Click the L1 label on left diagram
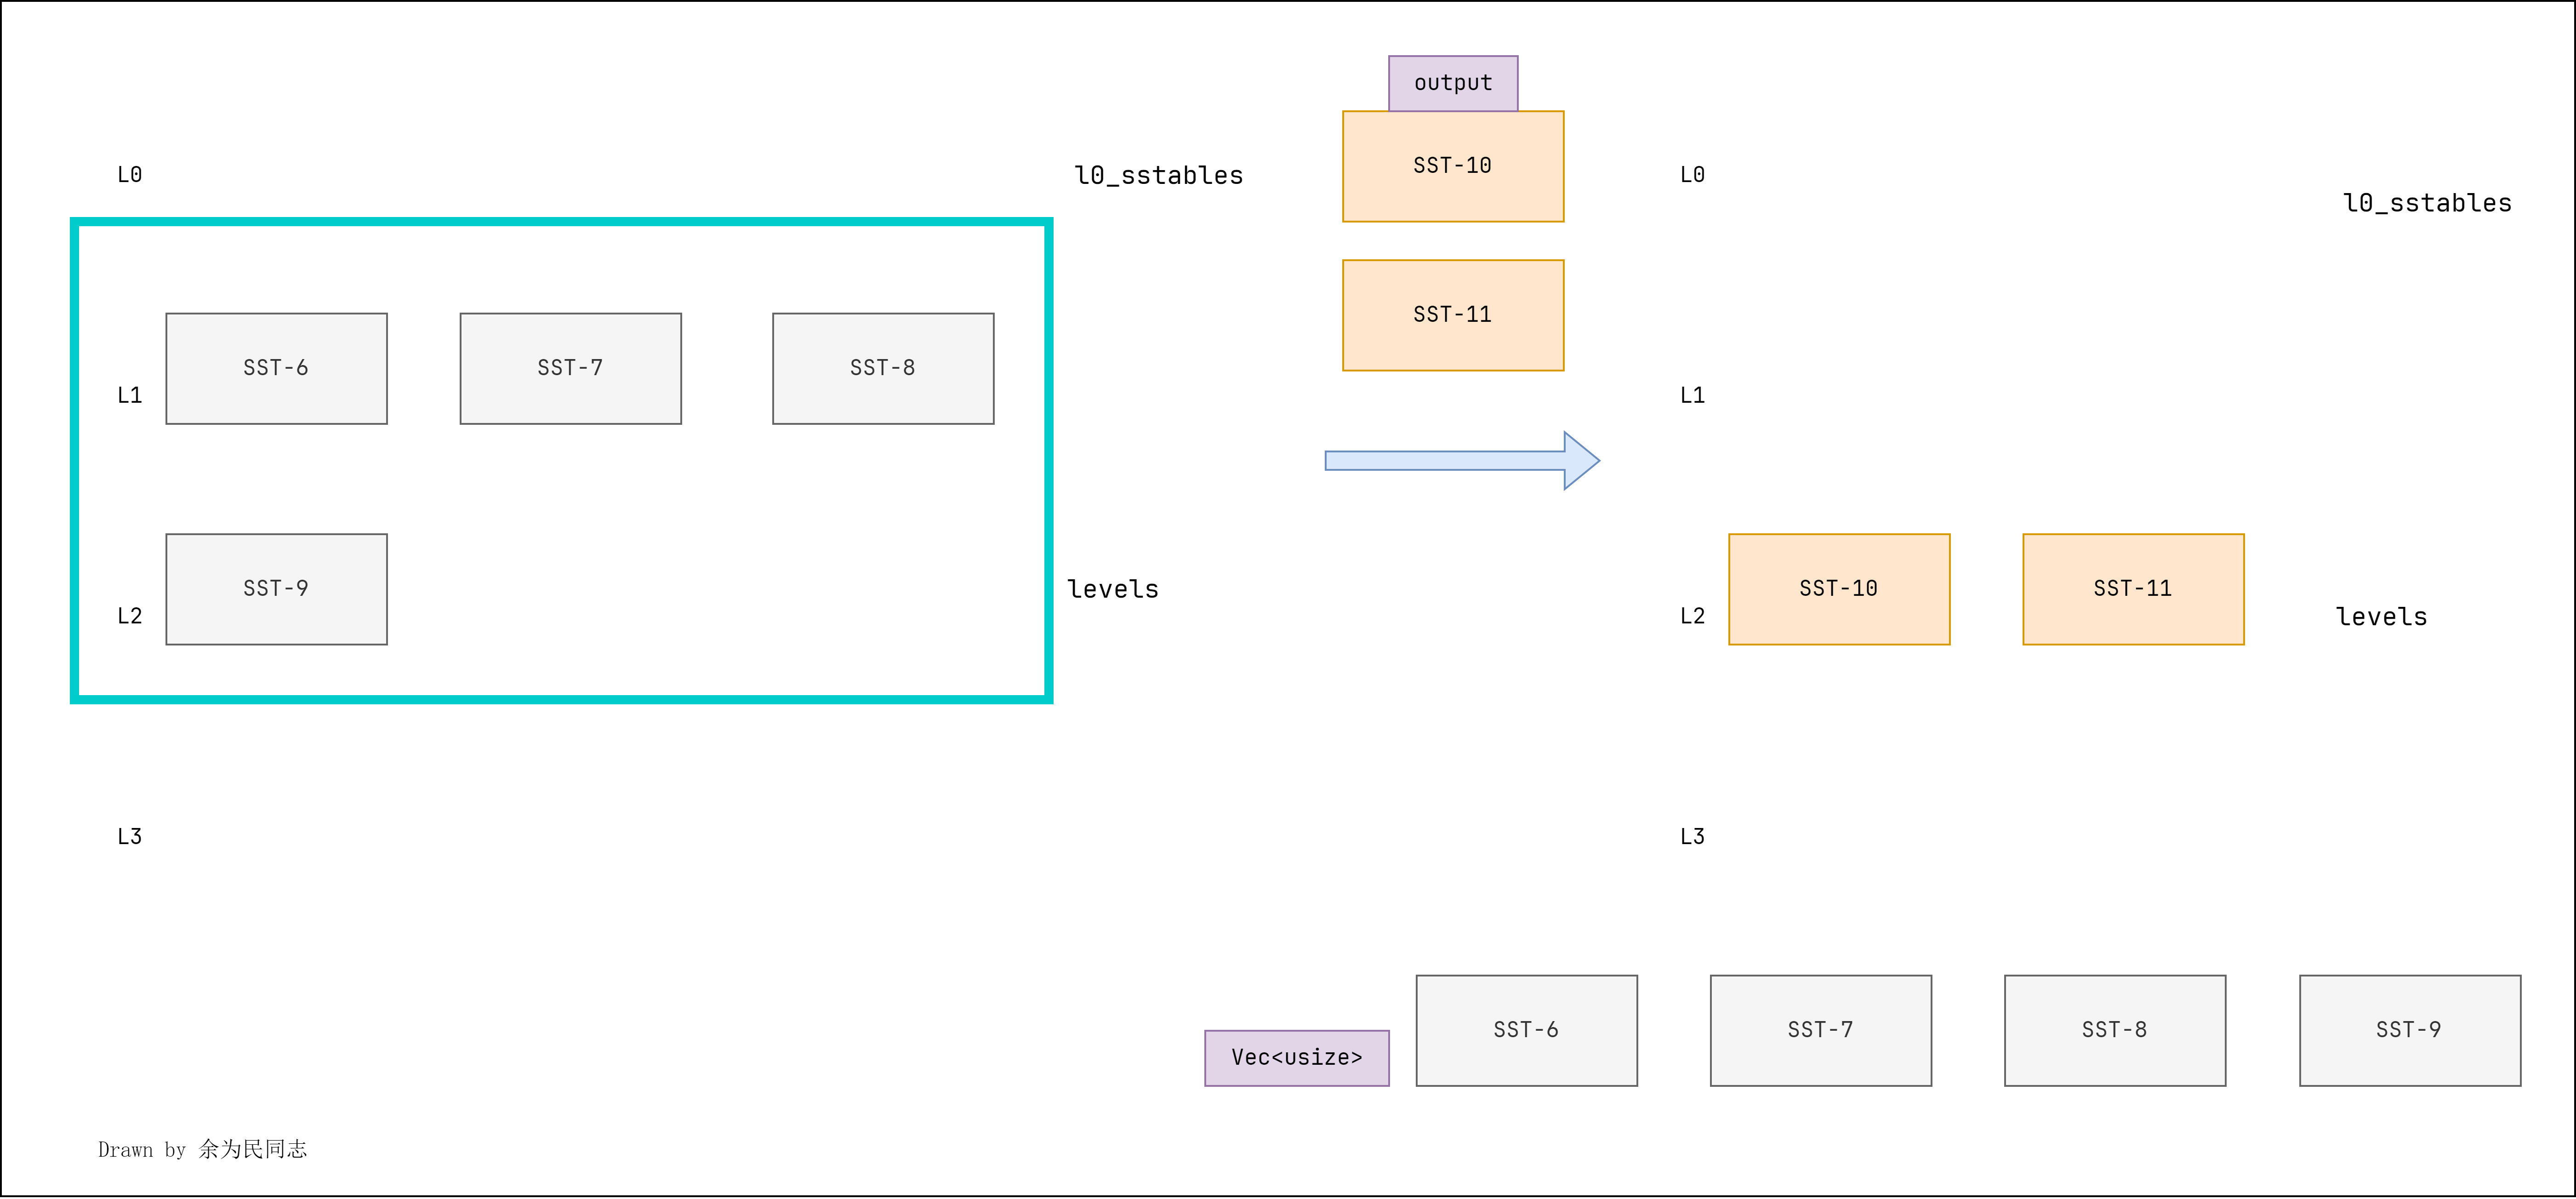The width and height of the screenshot is (2576, 1199). 130,396
